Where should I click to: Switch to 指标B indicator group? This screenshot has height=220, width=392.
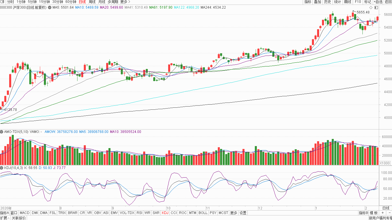coord(363,213)
